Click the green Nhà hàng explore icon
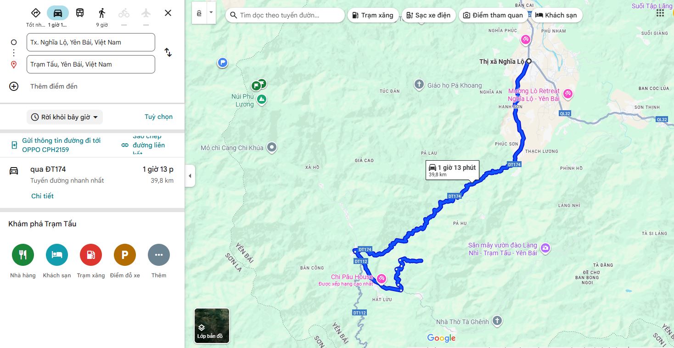Viewport: 674px width, 348px height. point(23,255)
